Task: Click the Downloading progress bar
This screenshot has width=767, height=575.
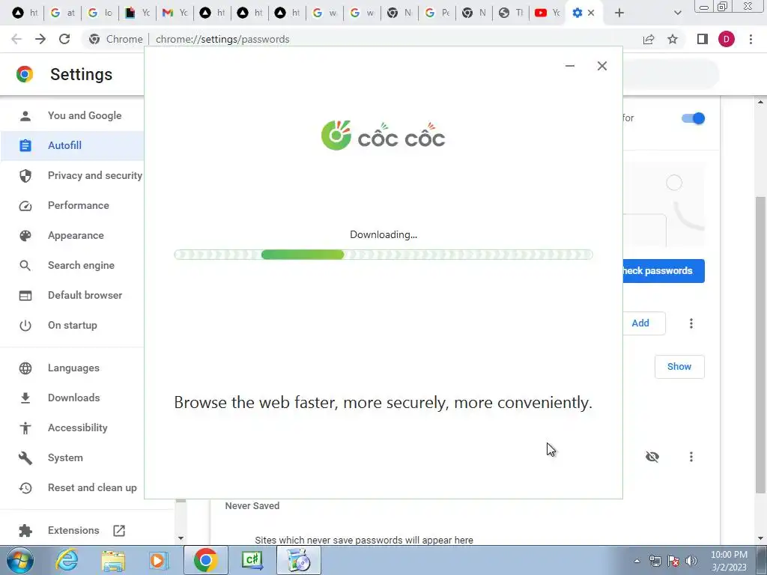Action: tap(383, 255)
